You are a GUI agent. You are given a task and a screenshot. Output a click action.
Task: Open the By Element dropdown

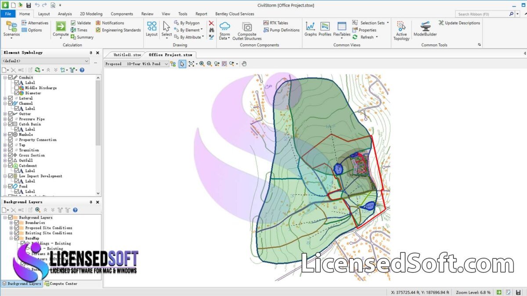(x=189, y=30)
